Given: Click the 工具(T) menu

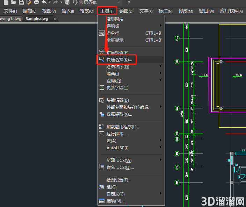Looking at the screenshot, I should (x=107, y=11).
